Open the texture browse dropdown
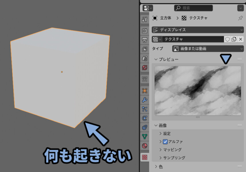This screenshot has width=246, height=172. 157,39
